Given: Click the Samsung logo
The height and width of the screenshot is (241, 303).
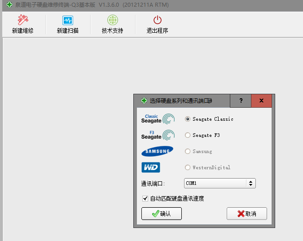Looking at the screenshot, I should coord(157,151).
